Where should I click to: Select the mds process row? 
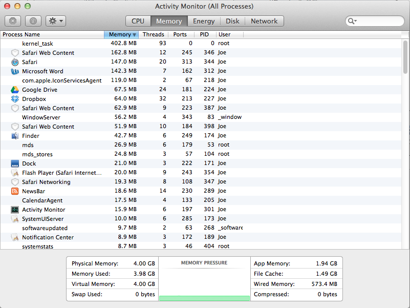pyautogui.click(x=201, y=145)
